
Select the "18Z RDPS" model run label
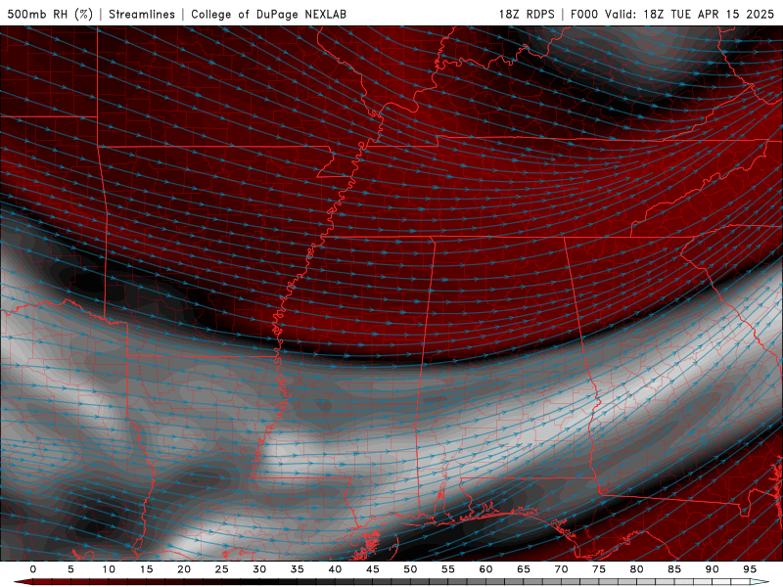527,14
